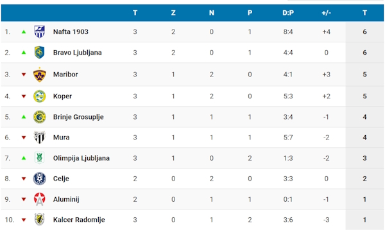
Task: Click the Aluminij red star crest
Action: (39, 199)
